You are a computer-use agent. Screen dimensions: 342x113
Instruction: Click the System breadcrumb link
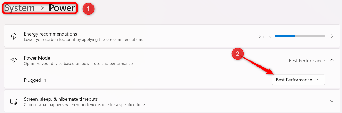click(20, 8)
